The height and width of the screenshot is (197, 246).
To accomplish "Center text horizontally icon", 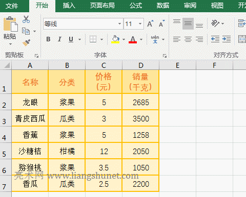I will (x=188, y=39).
